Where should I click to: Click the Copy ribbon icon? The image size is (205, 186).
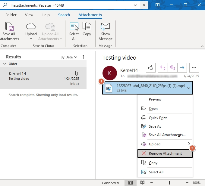pyautogui.click(x=87, y=26)
